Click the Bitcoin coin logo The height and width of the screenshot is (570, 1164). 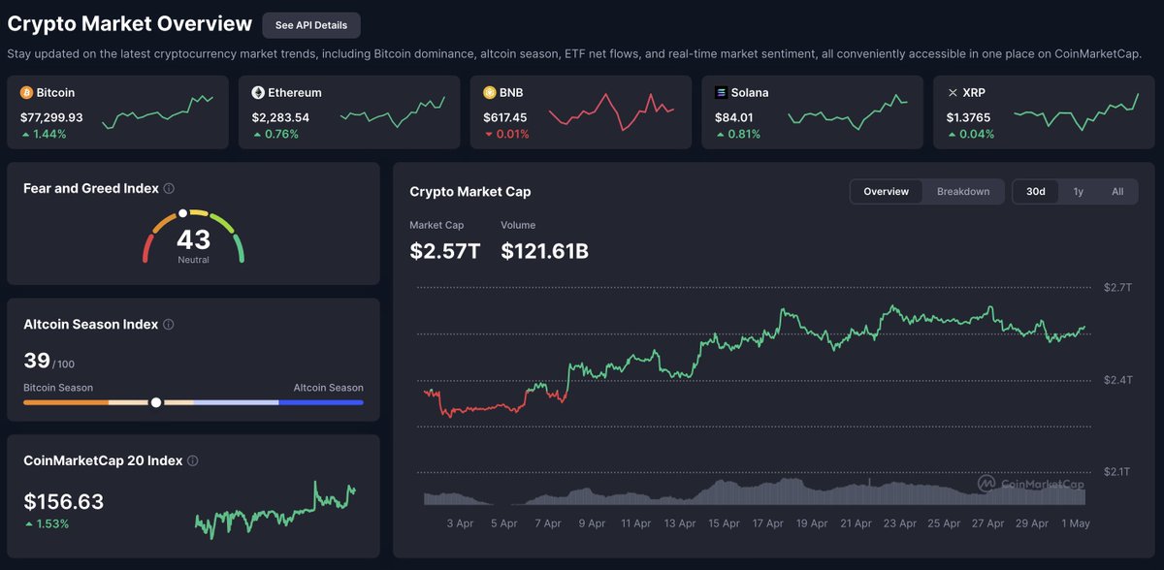(x=26, y=93)
